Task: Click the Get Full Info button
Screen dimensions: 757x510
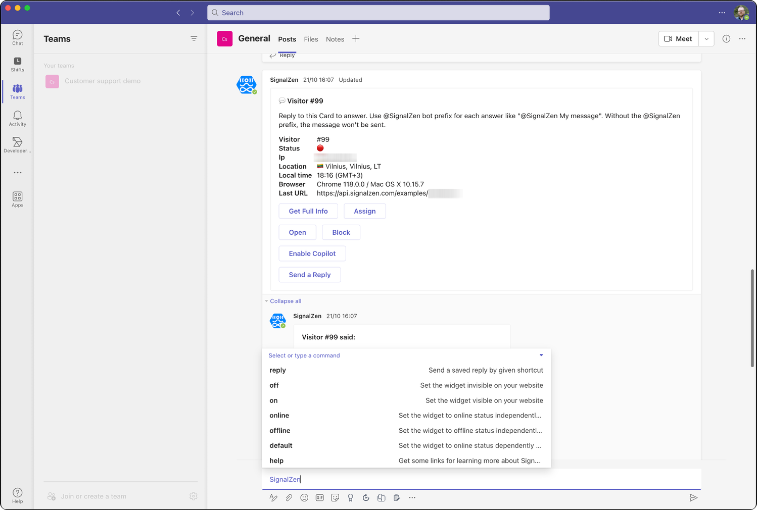Action: coord(308,211)
